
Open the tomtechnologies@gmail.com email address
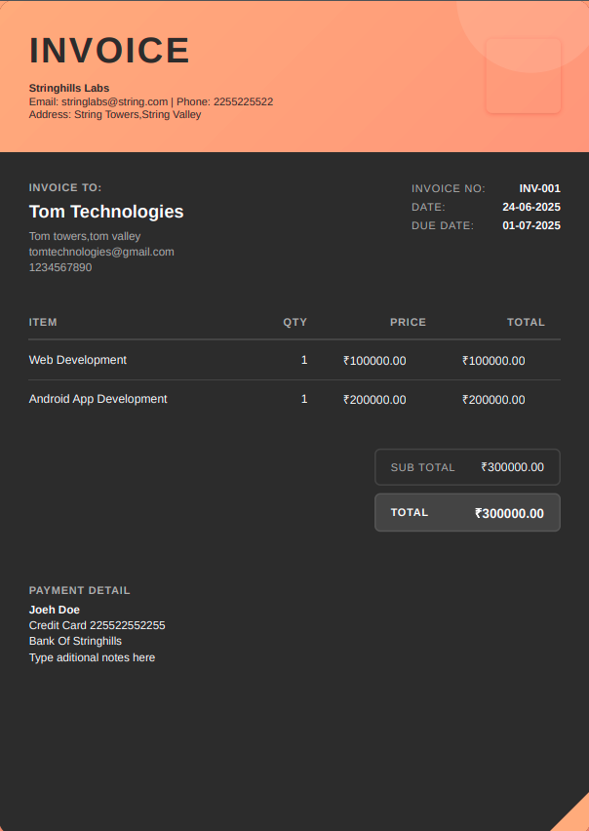pyautogui.click(x=101, y=252)
